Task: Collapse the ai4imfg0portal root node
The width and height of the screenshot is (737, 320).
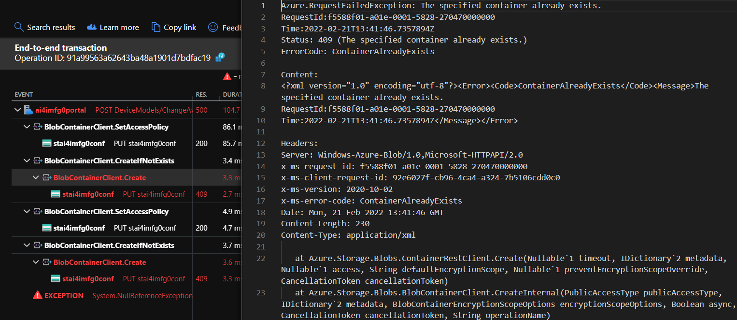Action: [x=18, y=110]
